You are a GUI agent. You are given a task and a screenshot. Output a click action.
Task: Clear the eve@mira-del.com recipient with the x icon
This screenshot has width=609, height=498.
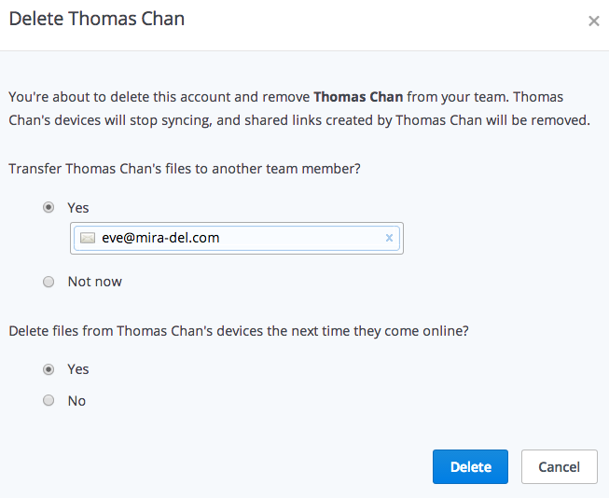[x=389, y=238]
